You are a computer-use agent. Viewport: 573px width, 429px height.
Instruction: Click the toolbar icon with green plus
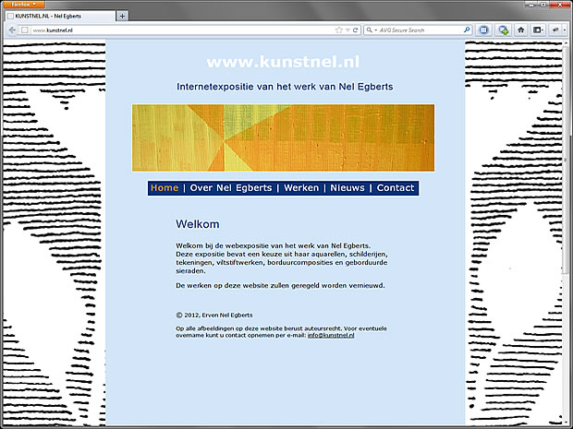click(504, 30)
